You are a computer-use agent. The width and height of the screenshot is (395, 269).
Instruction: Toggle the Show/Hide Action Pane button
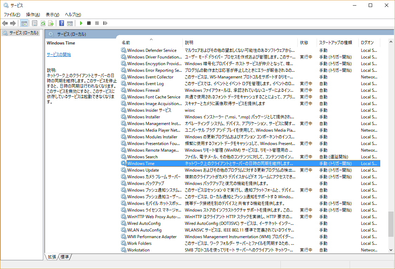tap(70, 23)
